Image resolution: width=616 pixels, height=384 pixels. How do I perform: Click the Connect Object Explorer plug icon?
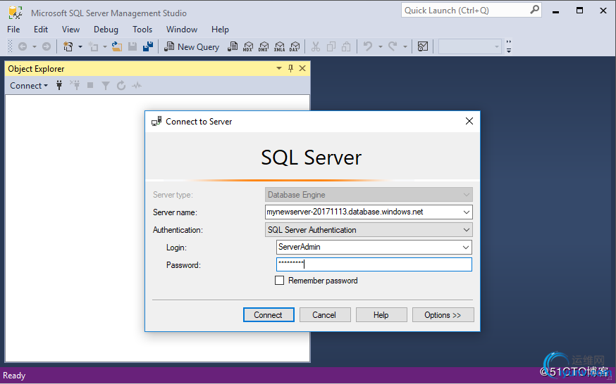pos(59,85)
